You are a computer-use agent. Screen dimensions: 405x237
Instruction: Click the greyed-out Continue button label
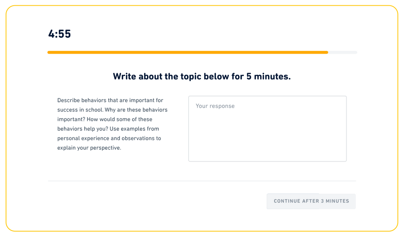click(x=311, y=201)
